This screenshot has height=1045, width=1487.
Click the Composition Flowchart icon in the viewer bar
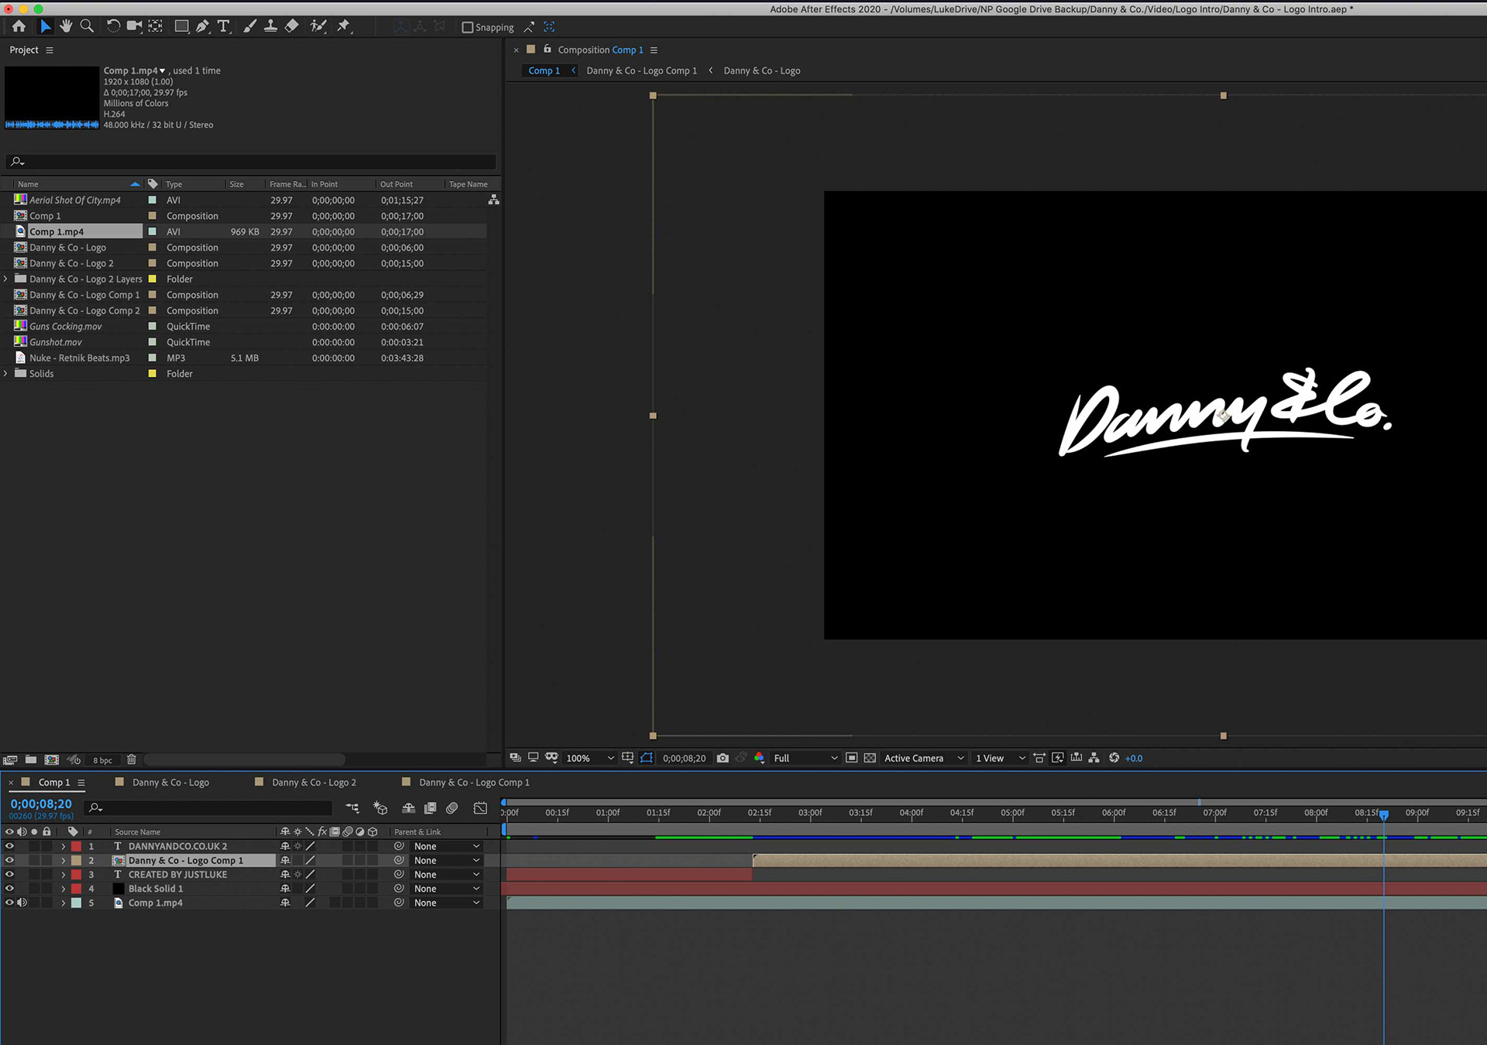1094,758
